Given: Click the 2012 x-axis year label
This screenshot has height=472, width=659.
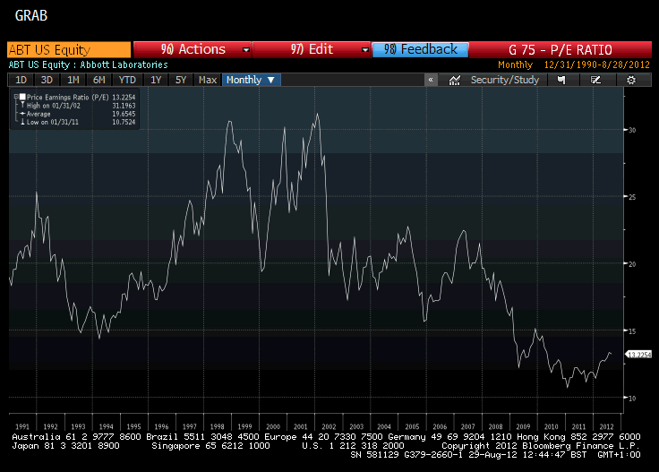Looking at the screenshot, I should click(x=606, y=426).
